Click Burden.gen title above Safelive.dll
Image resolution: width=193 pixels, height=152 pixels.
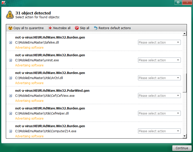[x=50, y=37]
